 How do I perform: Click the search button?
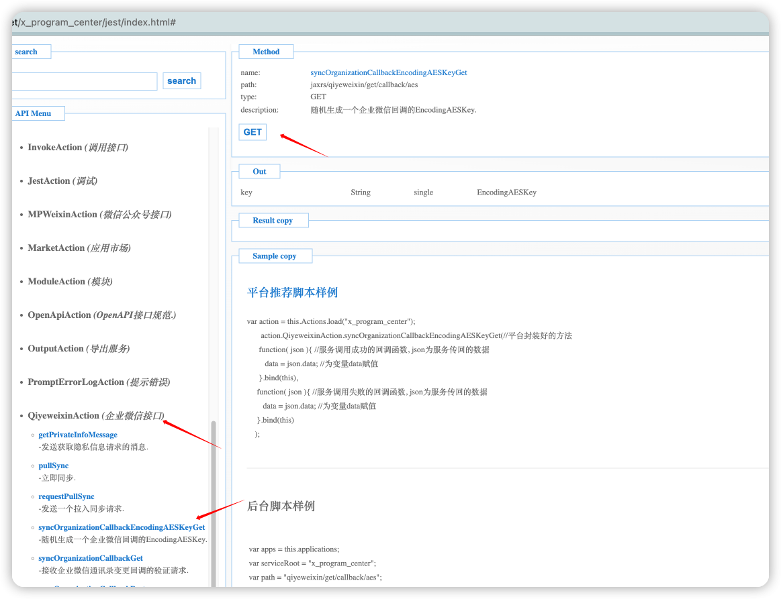click(182, 81)
